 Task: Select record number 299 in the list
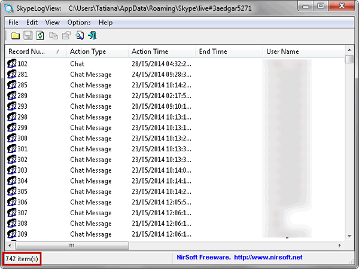pyautogui.click(x=23, y=127)
